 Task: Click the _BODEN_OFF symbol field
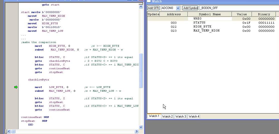(239, 8)
